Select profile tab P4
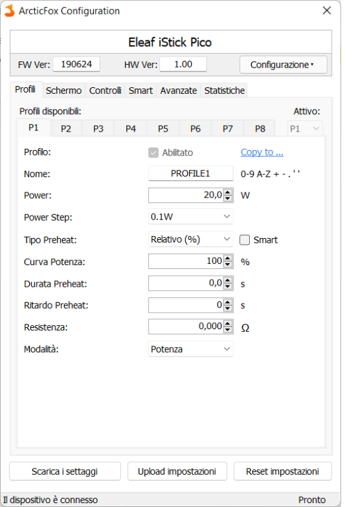This screenshot has height=507, width=345. click(x=131, y=129)
